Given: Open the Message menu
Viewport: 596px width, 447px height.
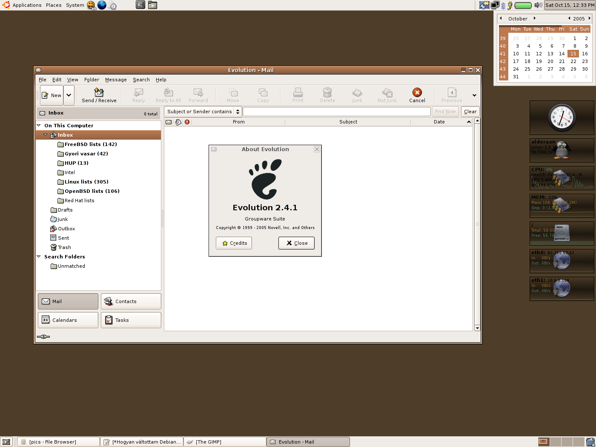Looking at the screenshot, I should (x=116, y=80).
